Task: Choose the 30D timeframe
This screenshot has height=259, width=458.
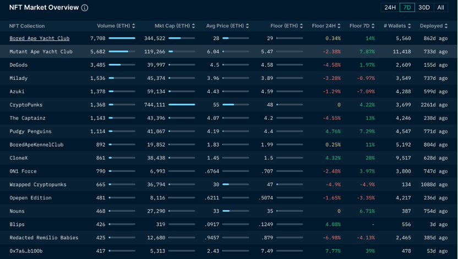Action: coord(424,8)
